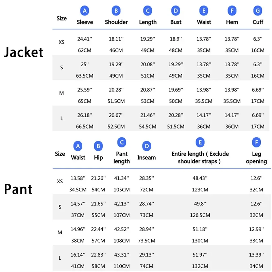The width and height of the screenshot is (272, 272).
Task: Click the 62CM sleeve measurement cell
Action: coord(84,50)
